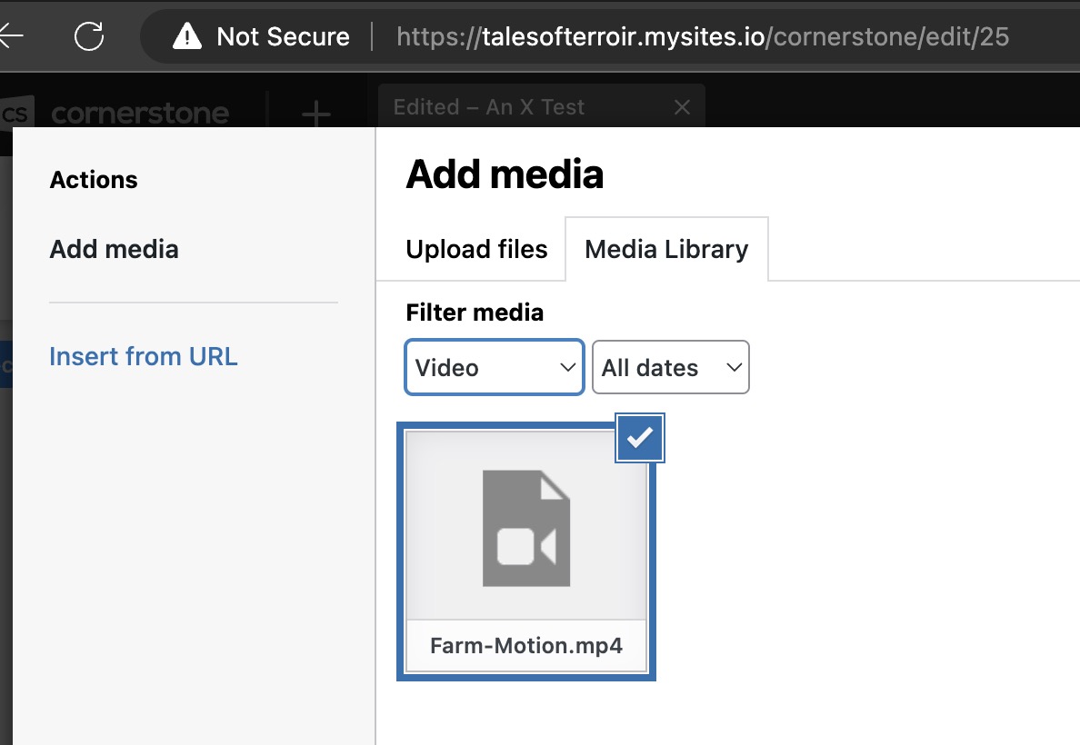This screenshot has width=1080, height=745.
Task: Click the Not Secure label text
Action: point(283,36)
